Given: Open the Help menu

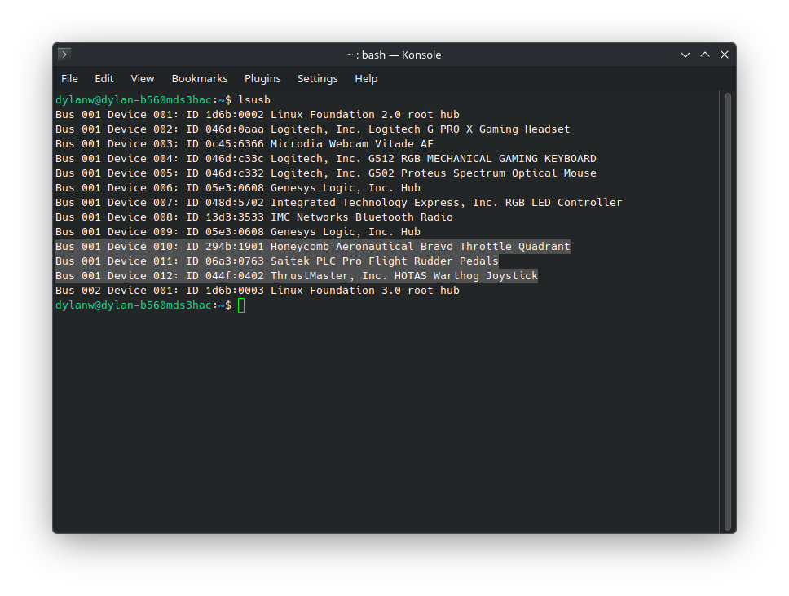Looking at the screenshot, I should 366,79.
